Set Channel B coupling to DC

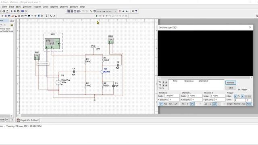tap(214, 104)
